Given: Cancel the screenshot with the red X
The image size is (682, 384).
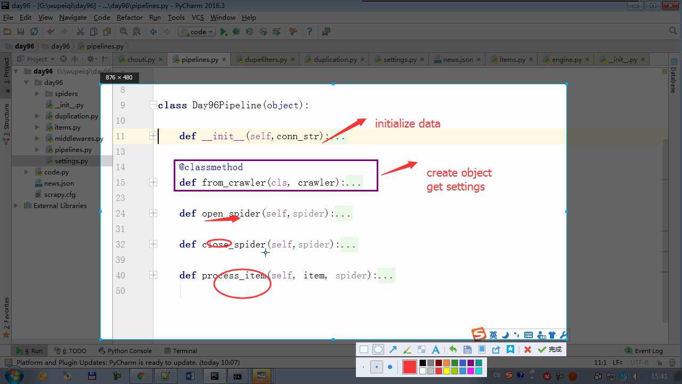Looking at the screenshot, I should [527, 350].
